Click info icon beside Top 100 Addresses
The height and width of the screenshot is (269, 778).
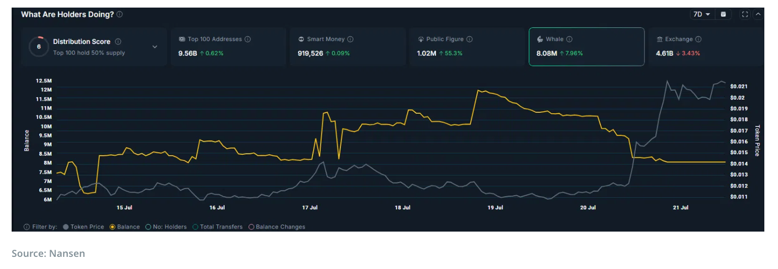point(248,39)
